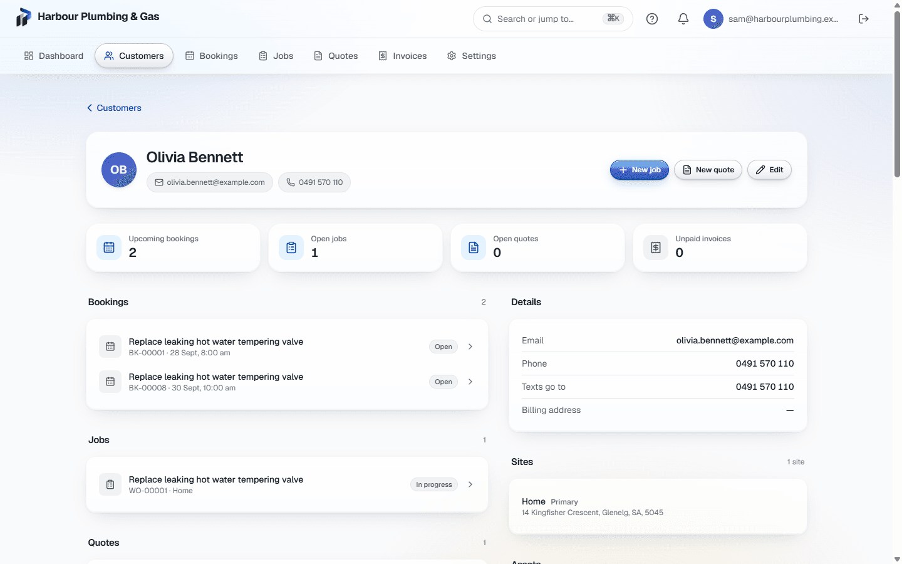The image size is (902, 564).
Task: Click the Upcoming bookings stat card
Action: (x=173, y=248)
